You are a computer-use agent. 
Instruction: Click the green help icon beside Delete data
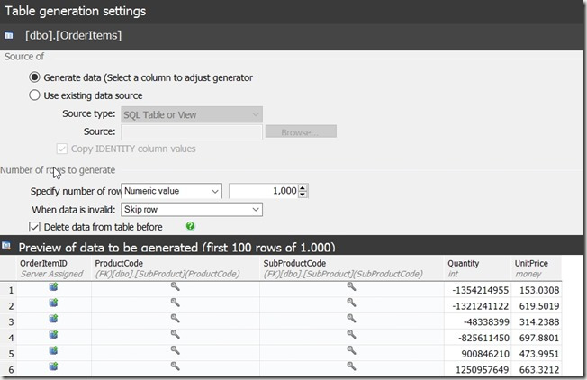click(x=191, y=226)
